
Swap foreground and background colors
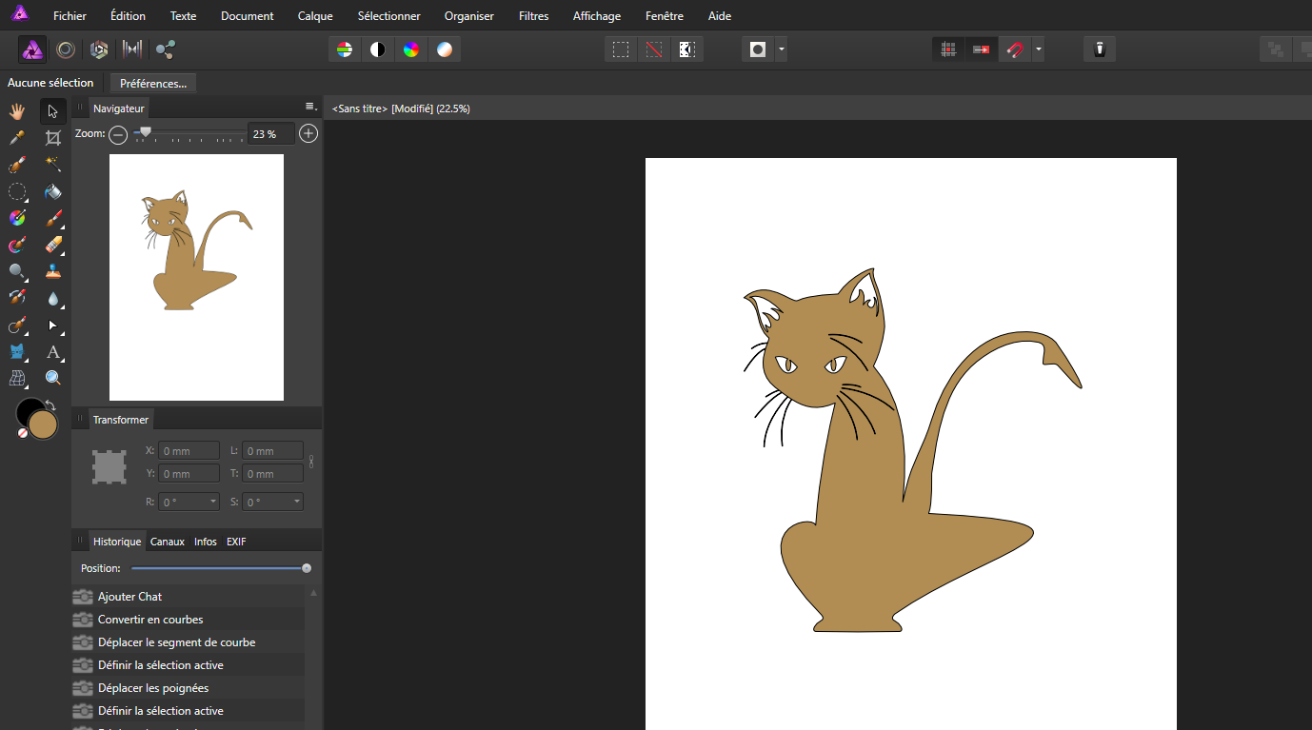click(x=50, y=406)
